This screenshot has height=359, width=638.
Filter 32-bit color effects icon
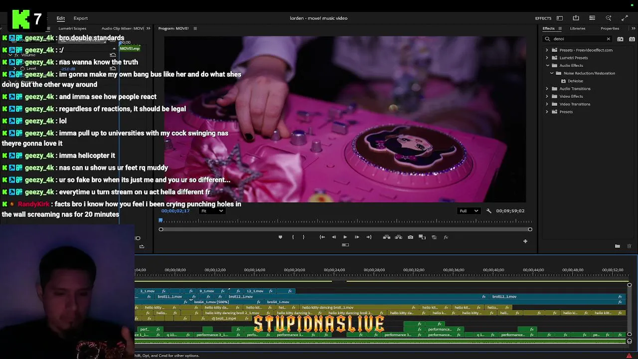pos(633,39)
